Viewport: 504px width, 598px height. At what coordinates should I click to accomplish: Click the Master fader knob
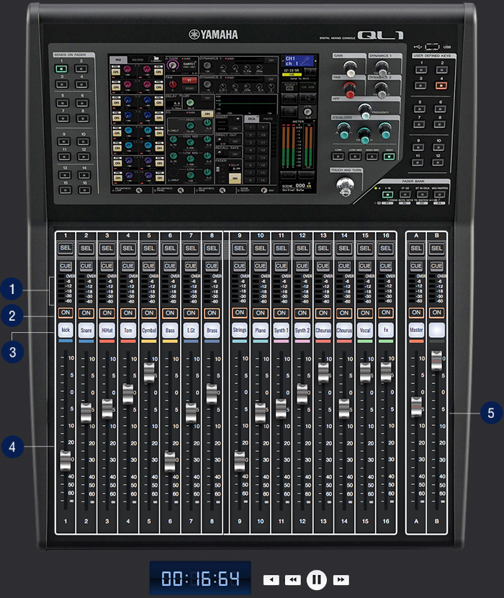point(416,406)
